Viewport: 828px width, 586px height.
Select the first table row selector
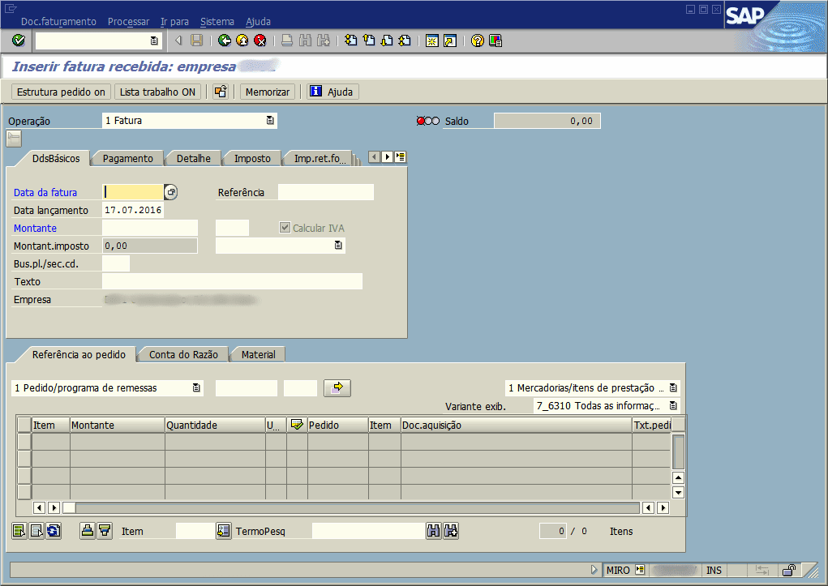24,442
